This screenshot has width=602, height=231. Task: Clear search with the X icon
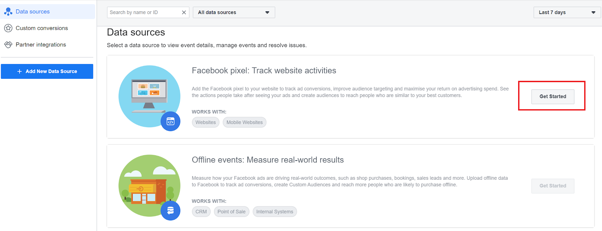(184, 12)
